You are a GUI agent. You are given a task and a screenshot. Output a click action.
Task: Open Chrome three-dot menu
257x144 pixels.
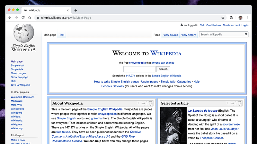pyautogui.click(x=247, y=18)
